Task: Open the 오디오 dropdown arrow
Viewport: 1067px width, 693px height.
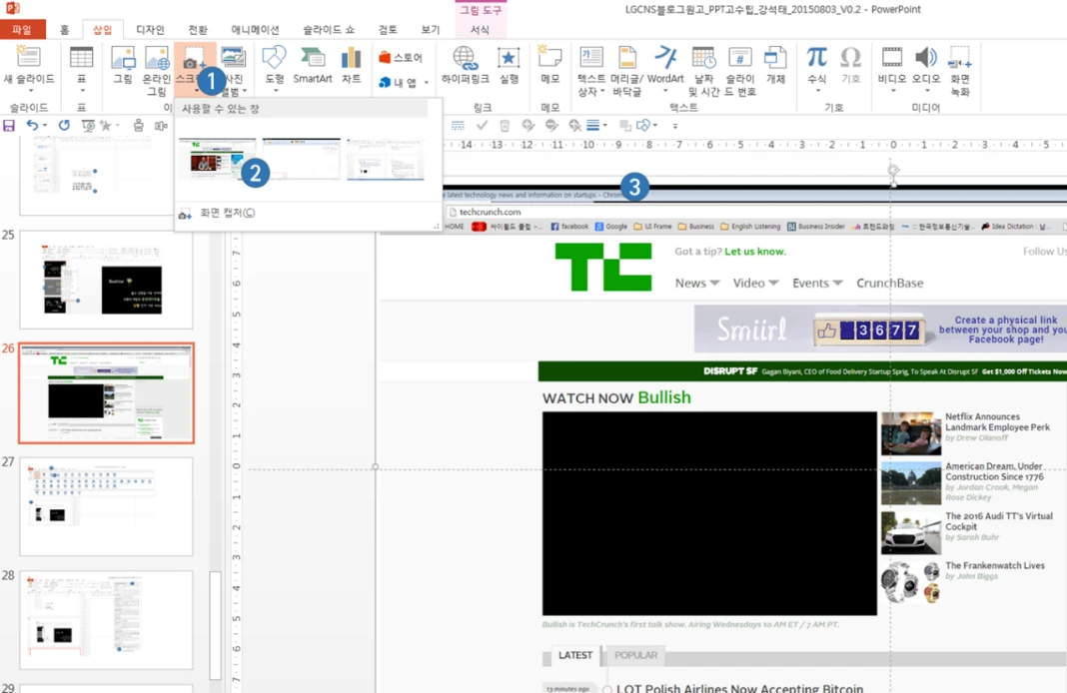Action: click(x=926, y=90)
